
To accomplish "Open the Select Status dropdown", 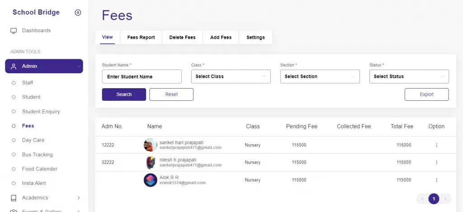I will 409,76.
